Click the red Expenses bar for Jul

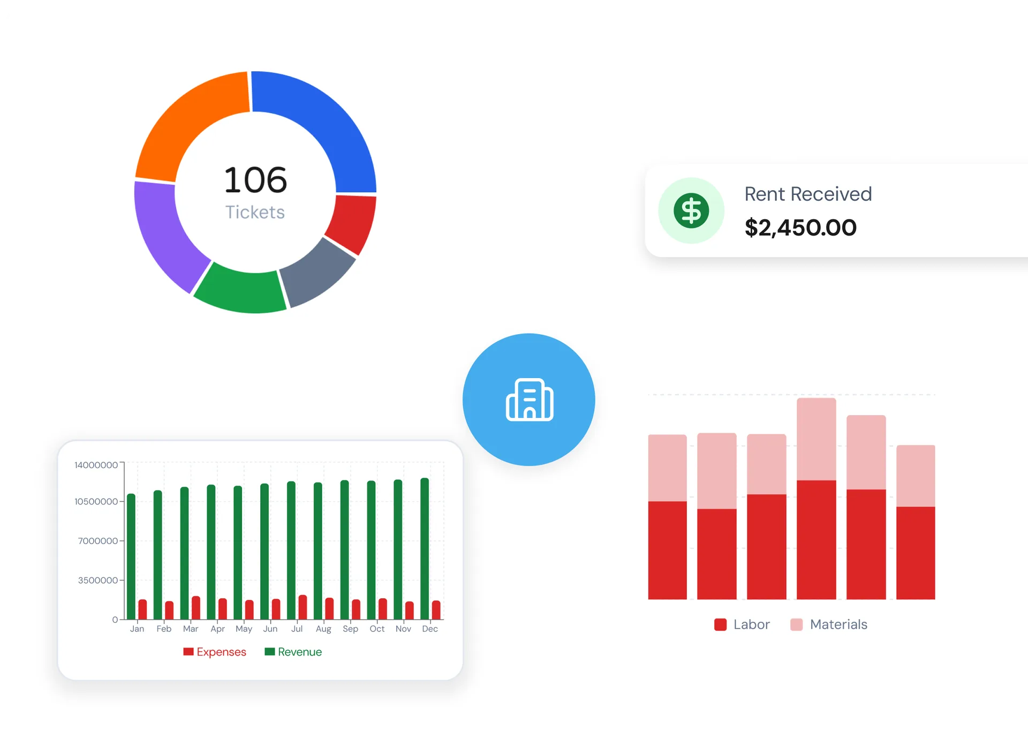tap(303, 607)
